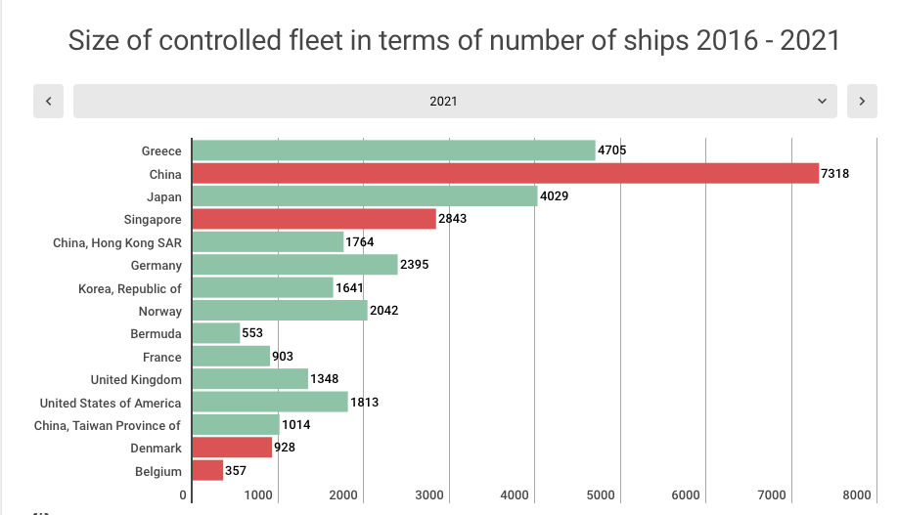Click the United States of America bar
Viewport: 898px width, 515px height.
click(x=270, y=402)
